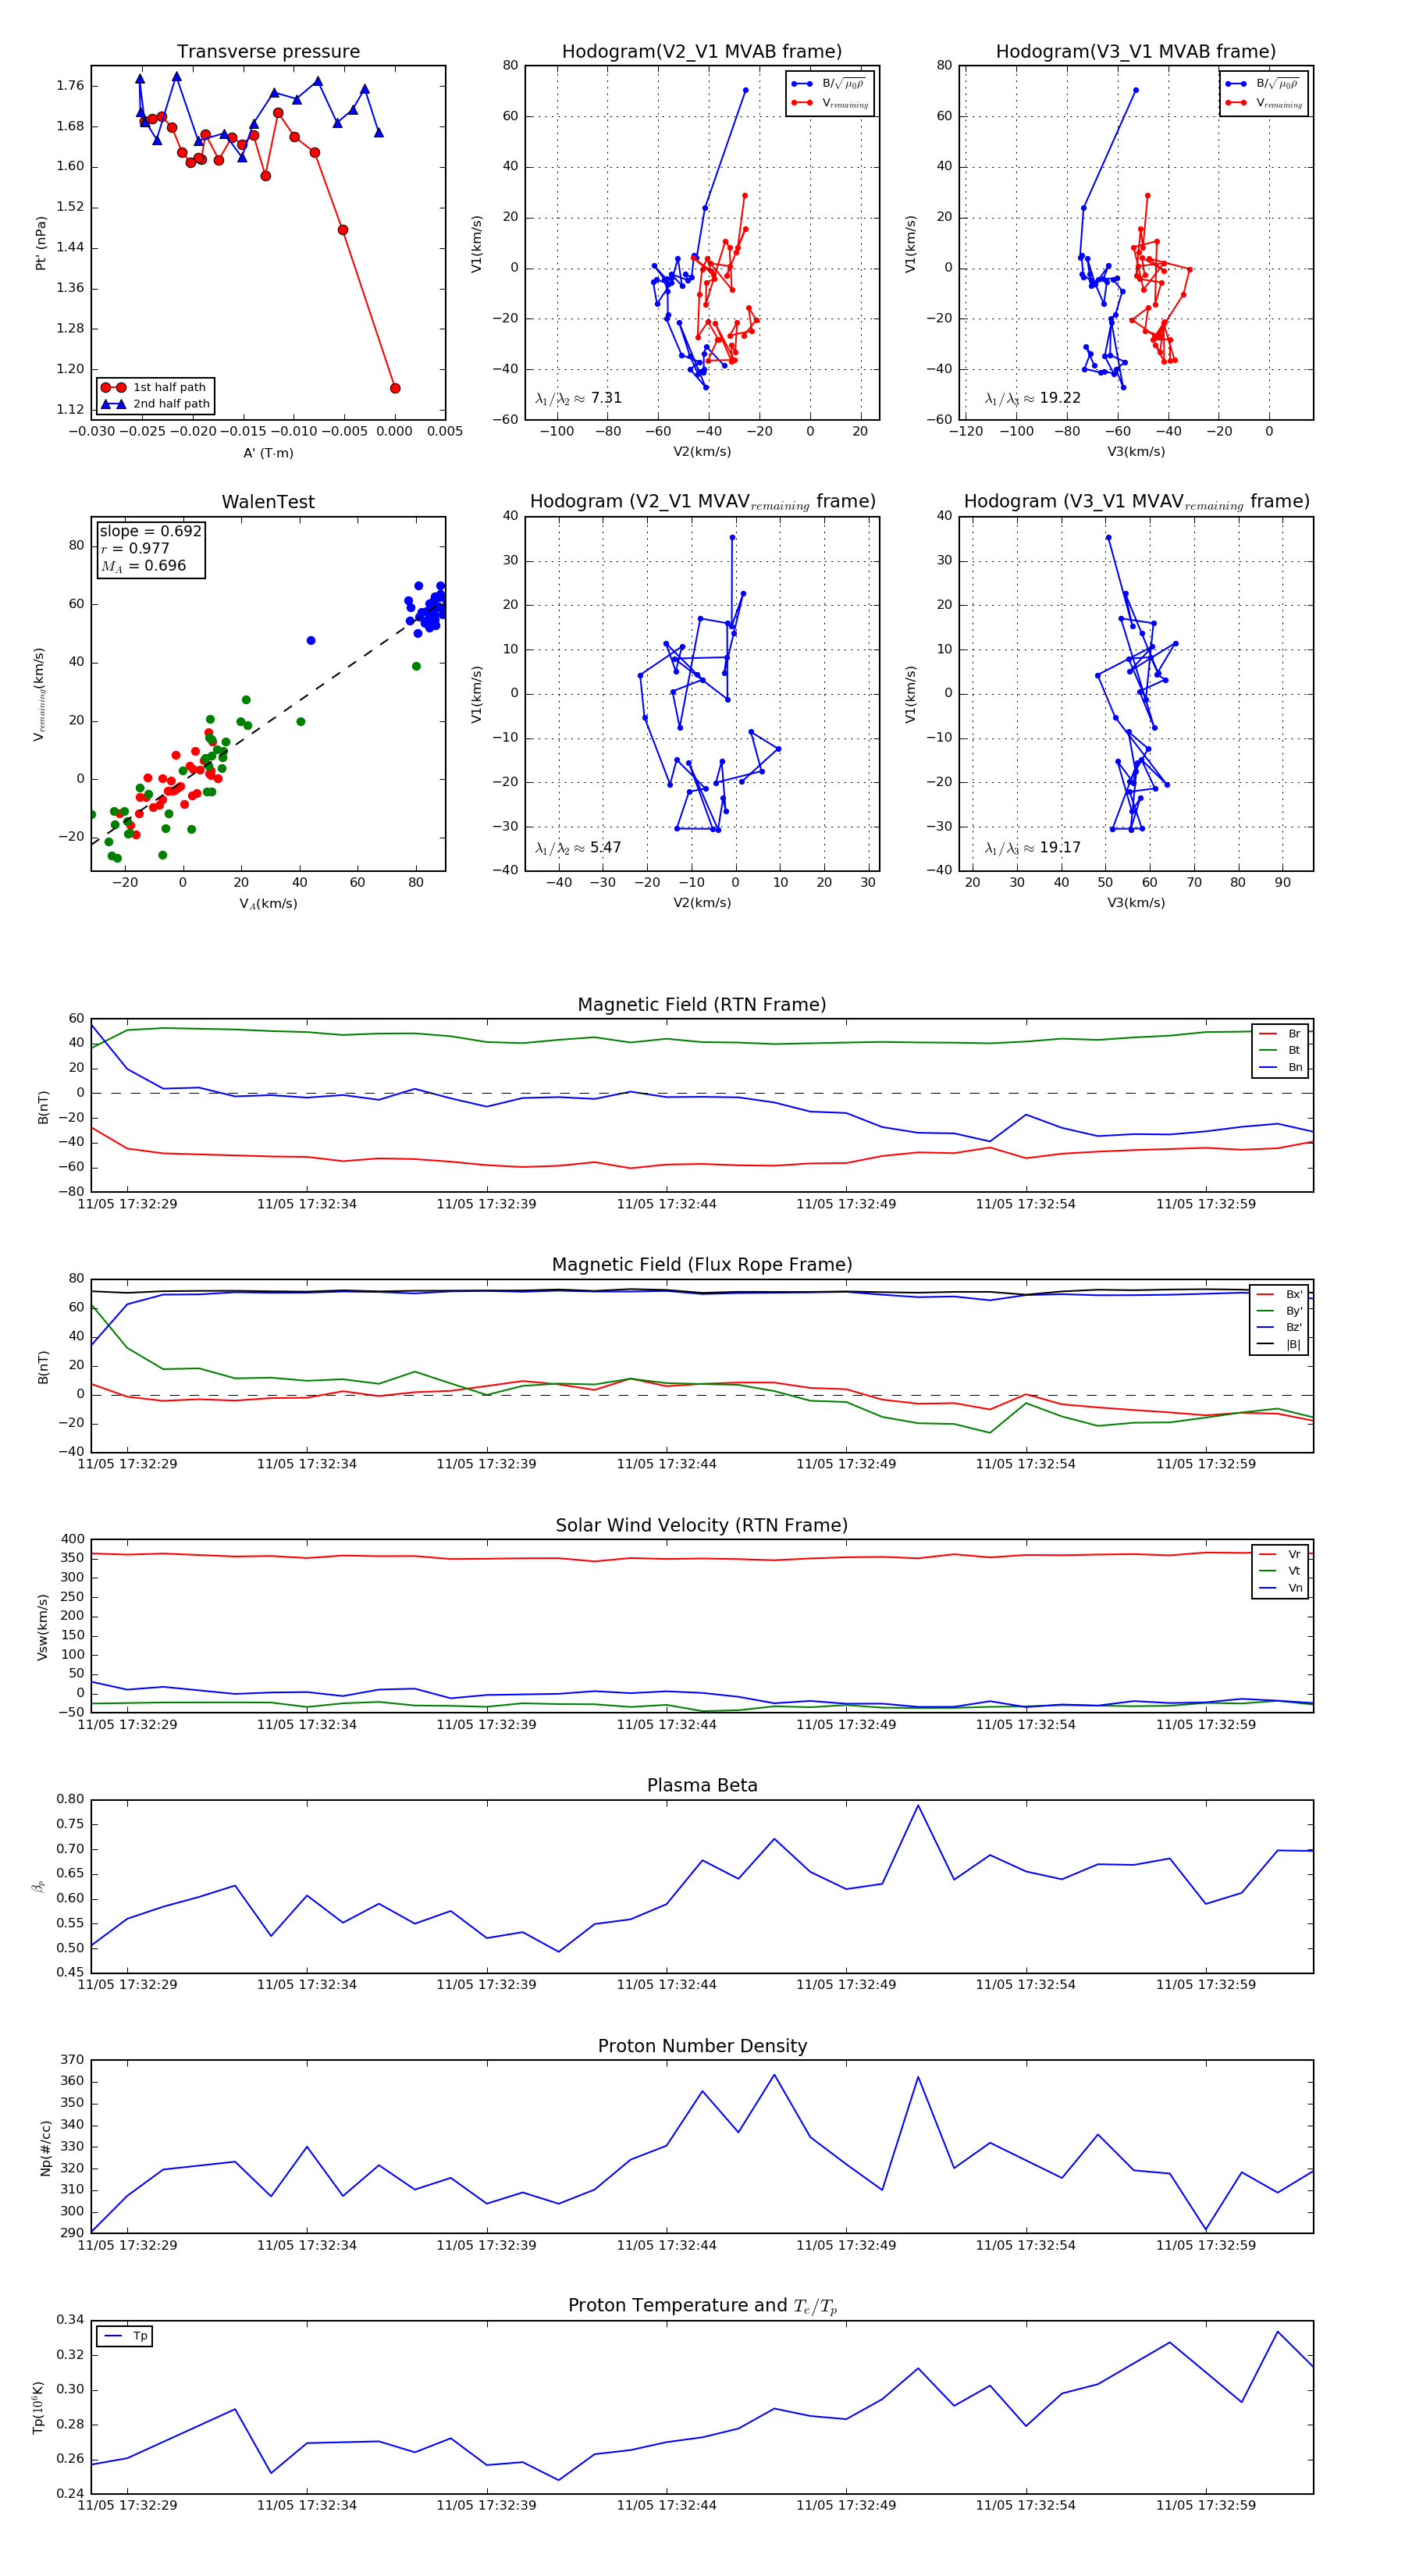This screenshot has width=1405, height=2576.
Task: Select '2nd half path' legend entry
Action: 156,404
